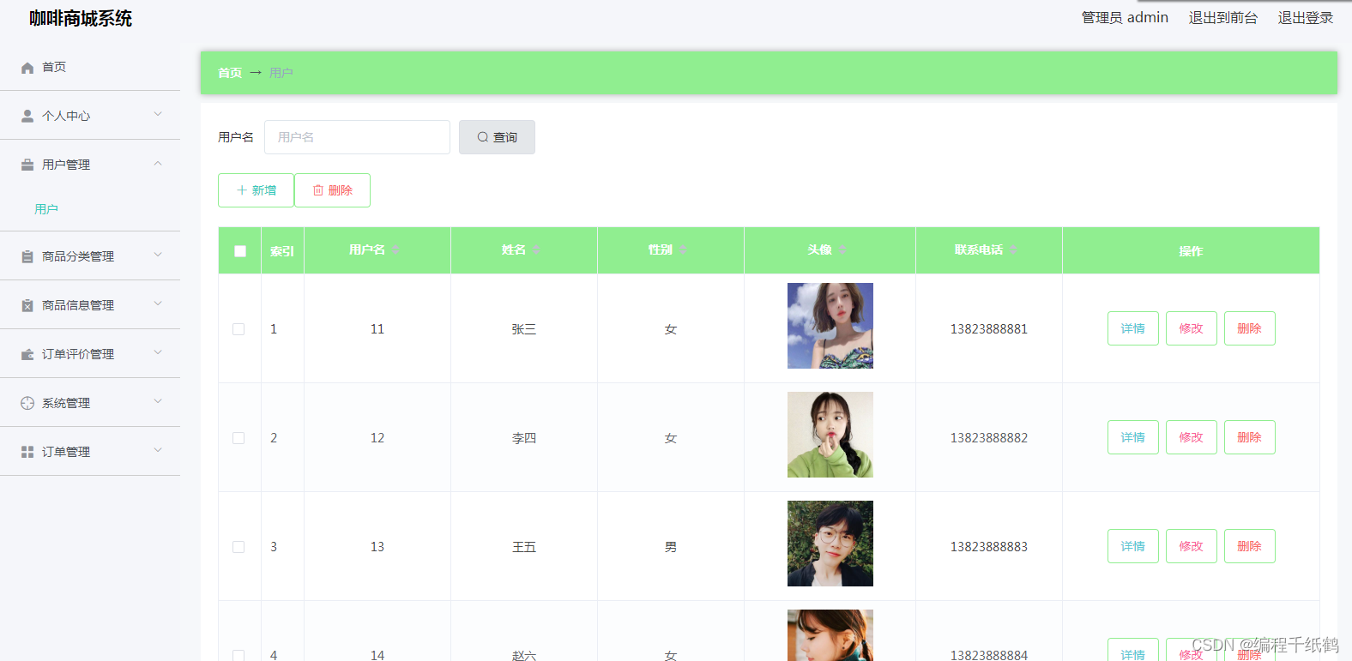This screenshot has width=1352, height=661.
Task: Click 修改 for user 李四
Action: (x=1192, y=437)
